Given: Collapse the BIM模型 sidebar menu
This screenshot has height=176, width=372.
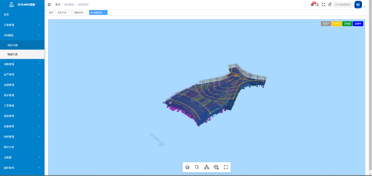Looking at the screenshot, I should point(22,35).
